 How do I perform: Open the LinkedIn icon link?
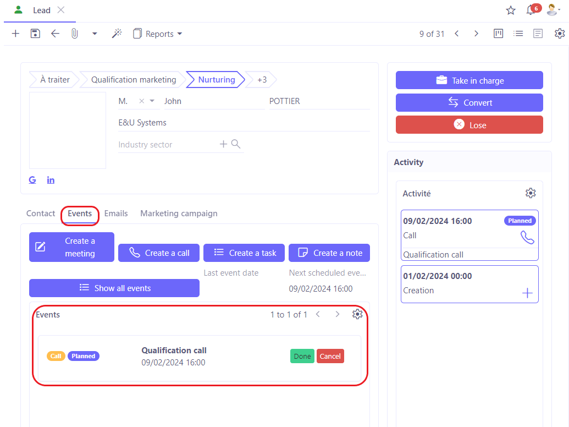51,180
